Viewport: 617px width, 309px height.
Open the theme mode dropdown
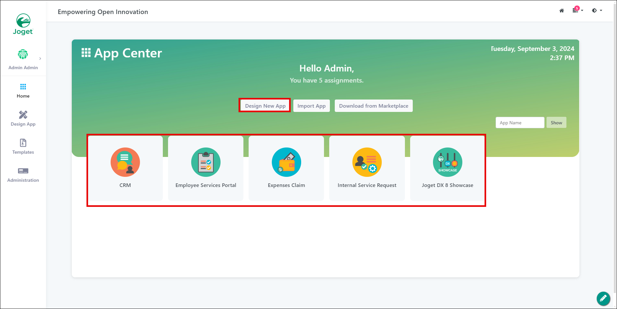click(x=597, y=10)
